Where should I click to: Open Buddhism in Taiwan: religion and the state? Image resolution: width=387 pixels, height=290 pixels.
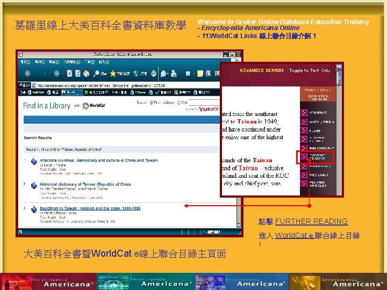click(90, 208)
